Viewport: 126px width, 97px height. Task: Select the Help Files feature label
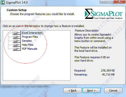pos(28,45)
